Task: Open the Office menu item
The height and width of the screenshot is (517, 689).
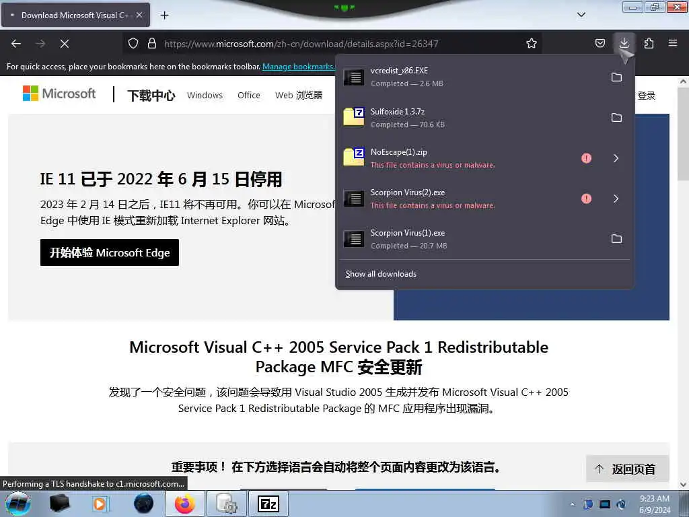Action: (249, 96)
